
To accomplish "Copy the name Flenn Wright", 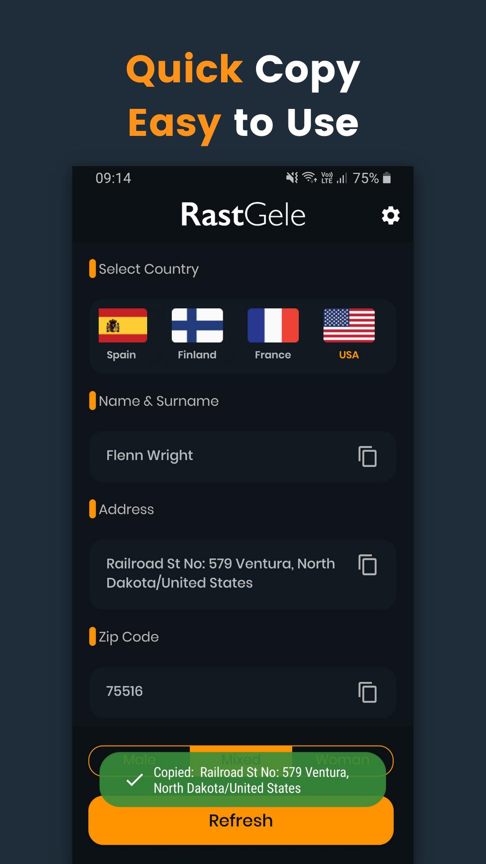I will tap(367, 456).
